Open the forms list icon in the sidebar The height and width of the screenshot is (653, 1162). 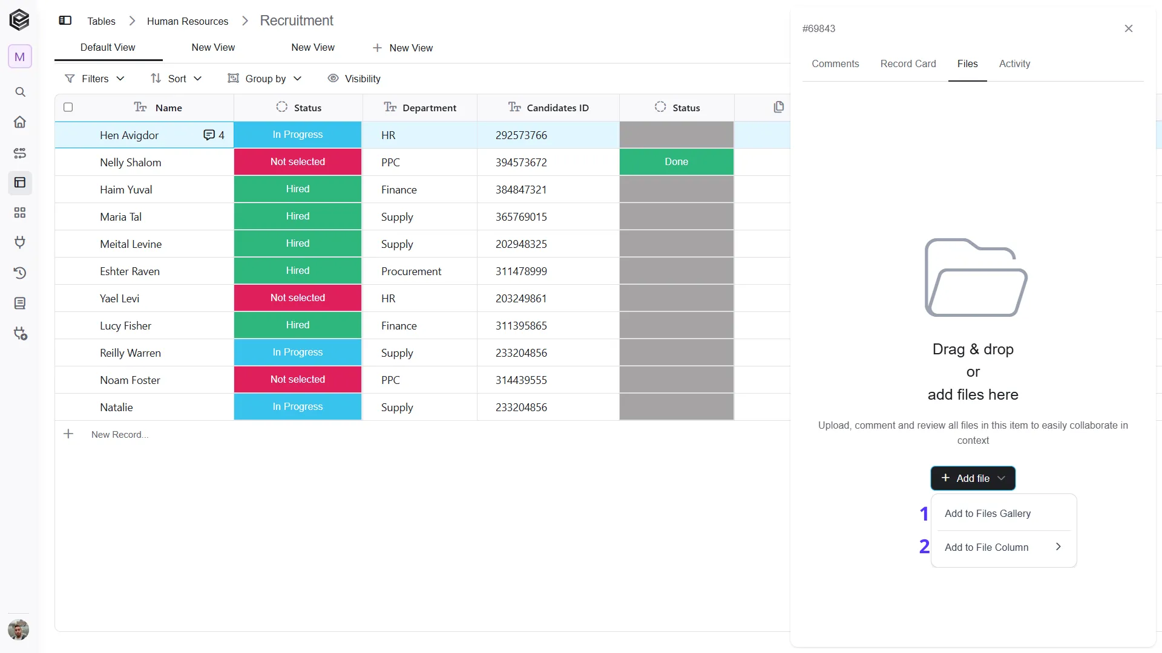point(20,303)
